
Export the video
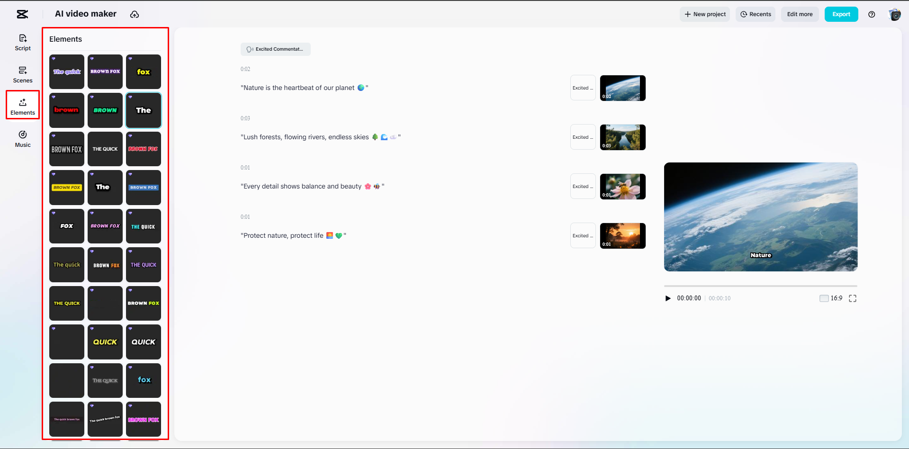[841, 14]
